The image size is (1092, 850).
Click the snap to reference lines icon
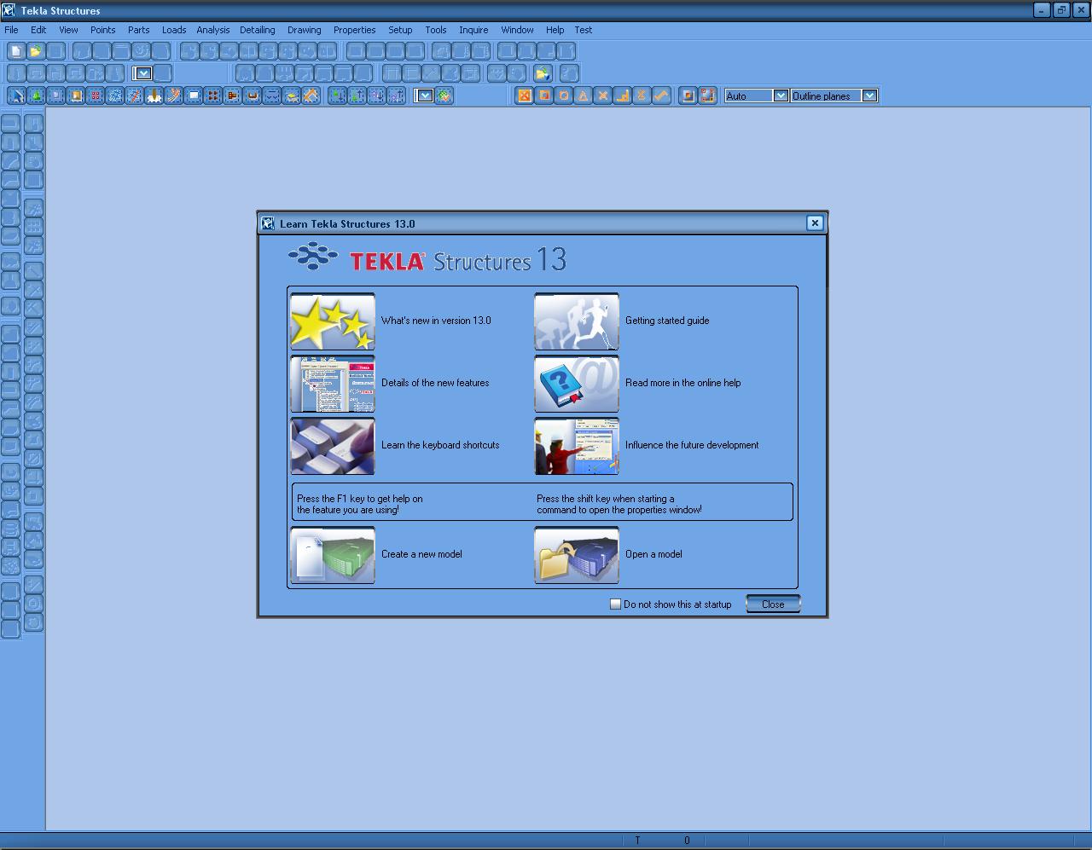click(688, 95)
